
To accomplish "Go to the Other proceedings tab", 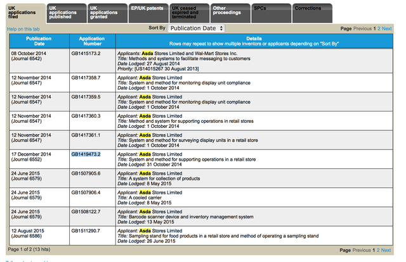I will (230, 13).
